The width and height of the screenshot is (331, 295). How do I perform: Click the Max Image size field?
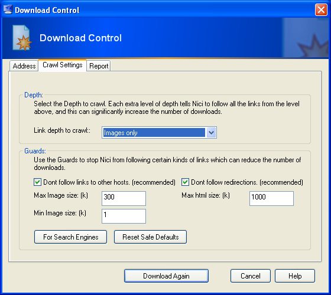pos(124,198)
